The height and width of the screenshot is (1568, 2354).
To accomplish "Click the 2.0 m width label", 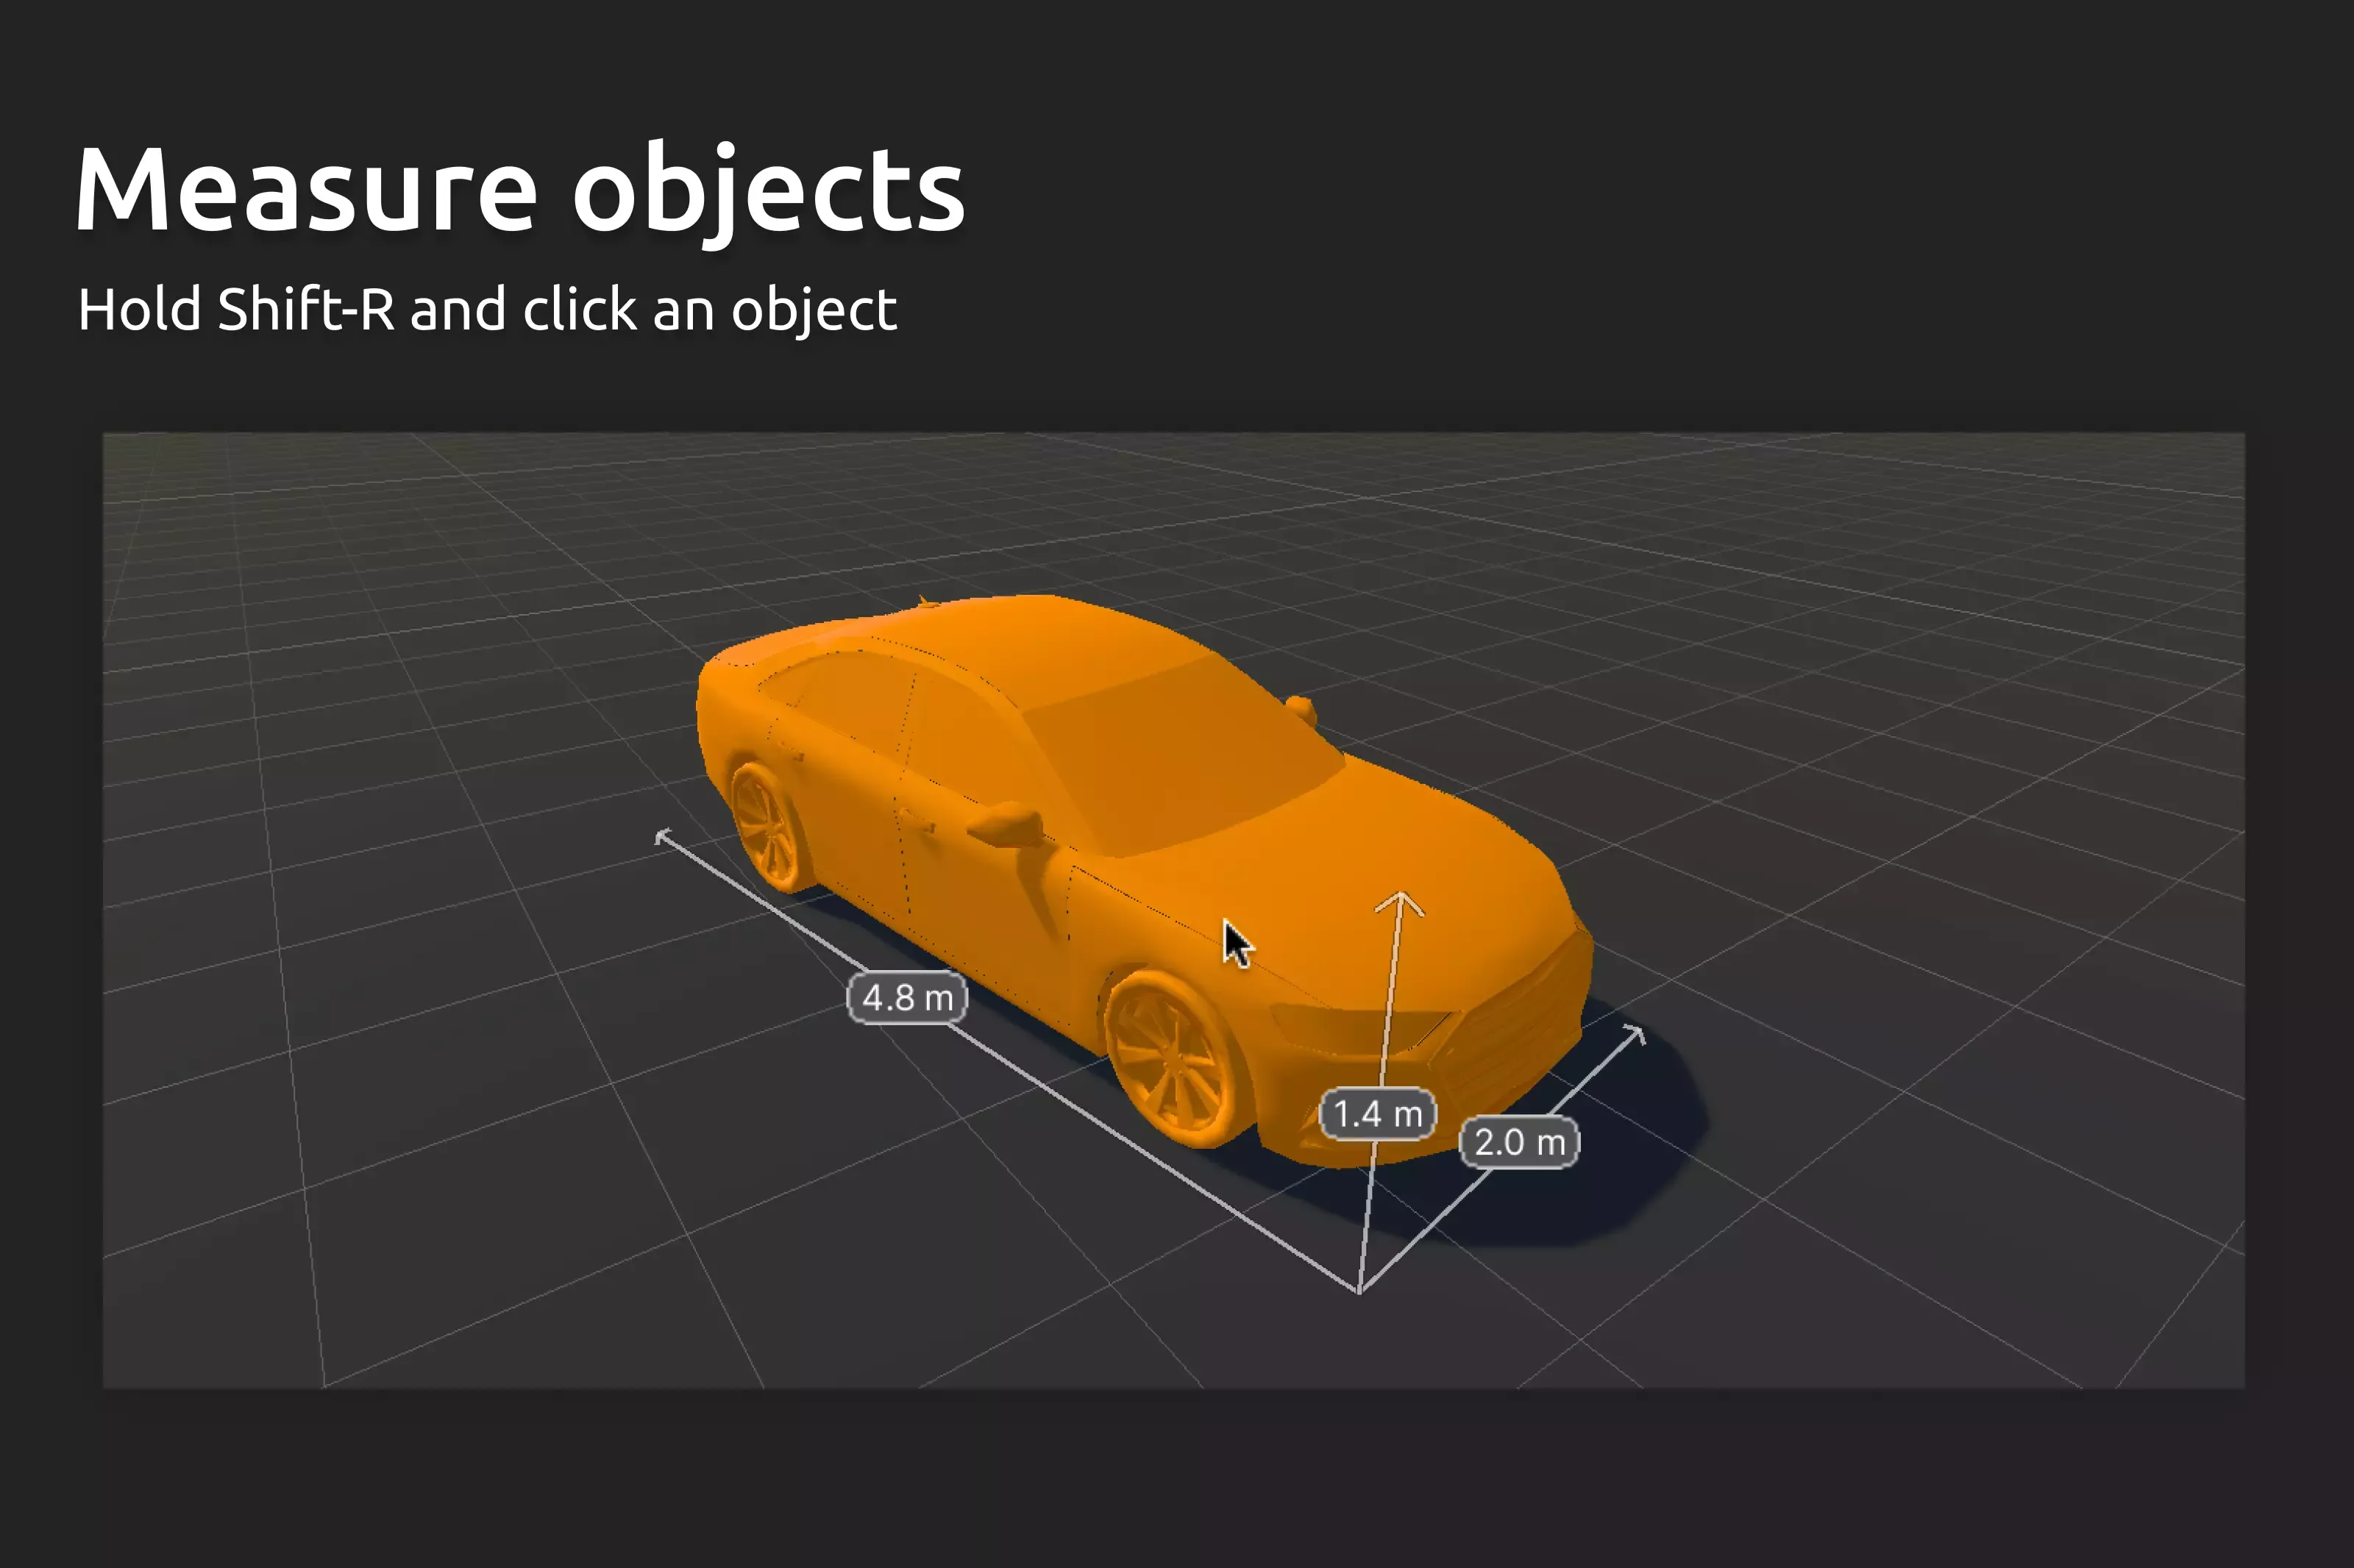I will click(1519, 1142).
